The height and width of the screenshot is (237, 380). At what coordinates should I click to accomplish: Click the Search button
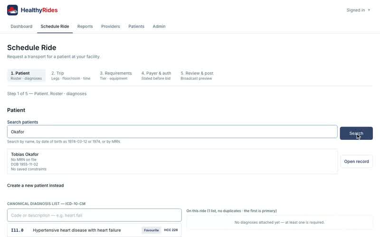click(356, 133)
